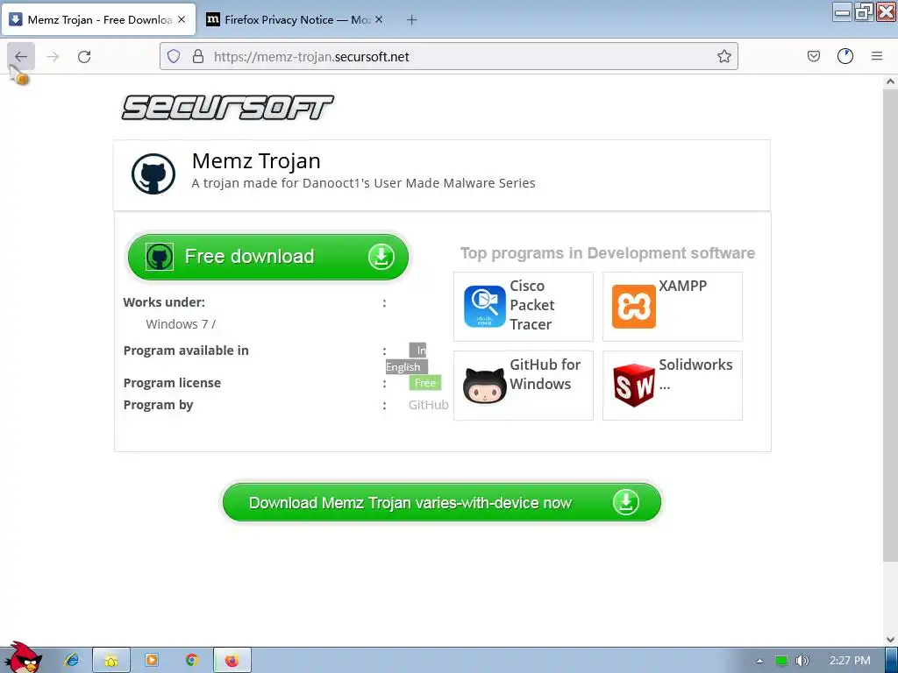Click the 2:27 PM system clock
898x673 pixels.
(850, 661)
